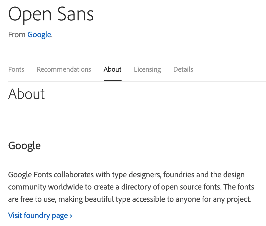Follow the Google link after 'From'
The width and height of the screenshot is (266, 226).
tap(39, 35)
